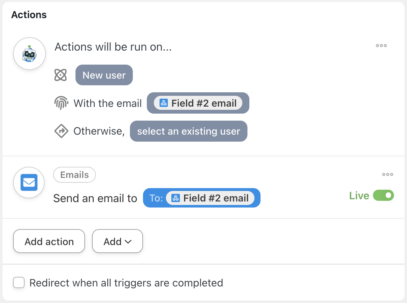
Task: Click the blue envelope email icon
Action: tap(29, 182)
